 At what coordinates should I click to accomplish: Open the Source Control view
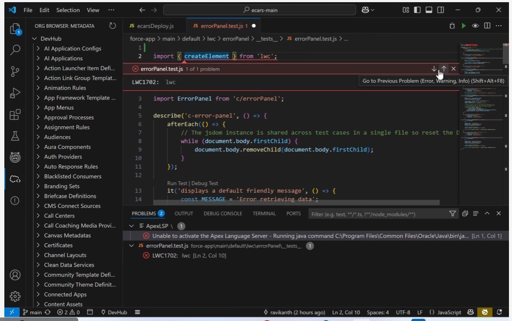point(15,71)
